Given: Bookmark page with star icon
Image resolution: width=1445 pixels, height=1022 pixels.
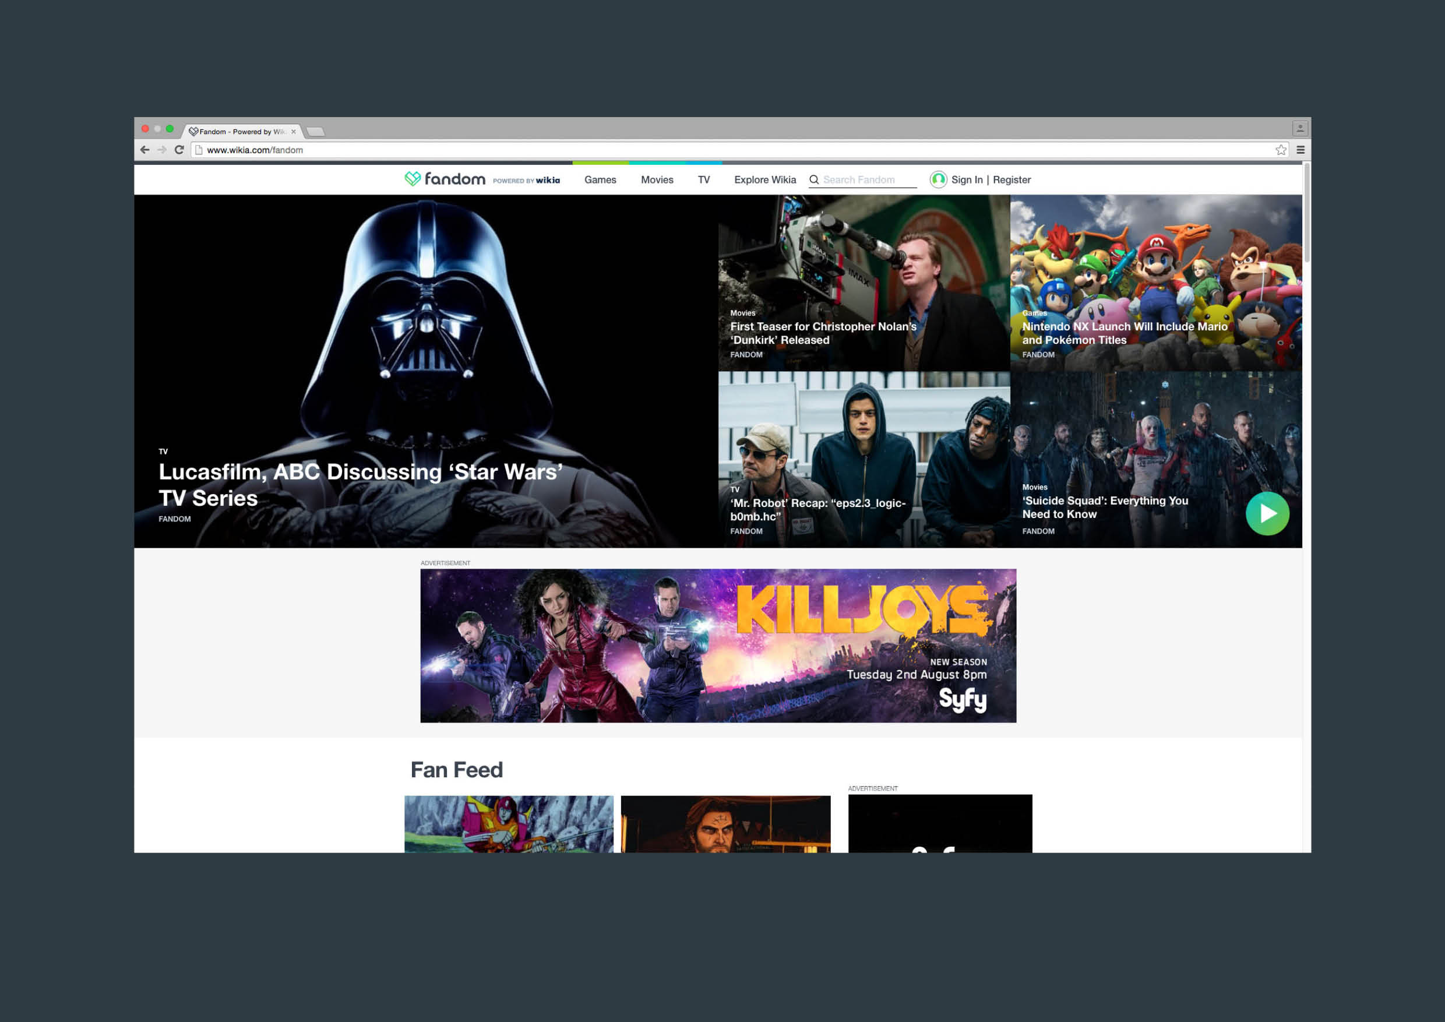Looking at the screenshot, I should [x=1281, y=150].
